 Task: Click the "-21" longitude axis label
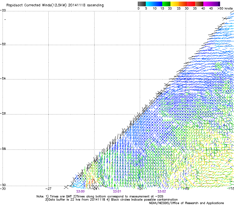(140, 189)
